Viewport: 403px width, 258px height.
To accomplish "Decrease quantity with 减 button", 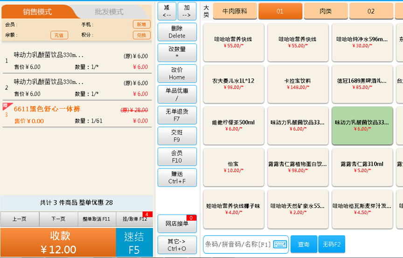I will (167, 11).
